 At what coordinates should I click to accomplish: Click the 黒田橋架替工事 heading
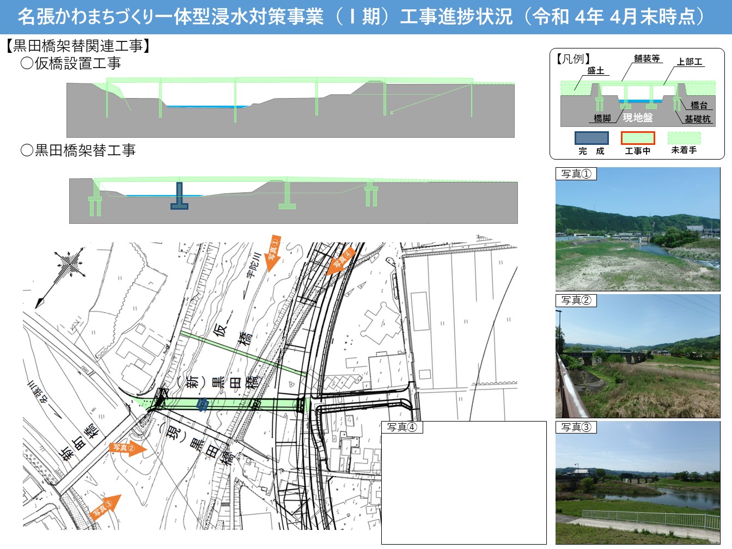coord(78,150)
